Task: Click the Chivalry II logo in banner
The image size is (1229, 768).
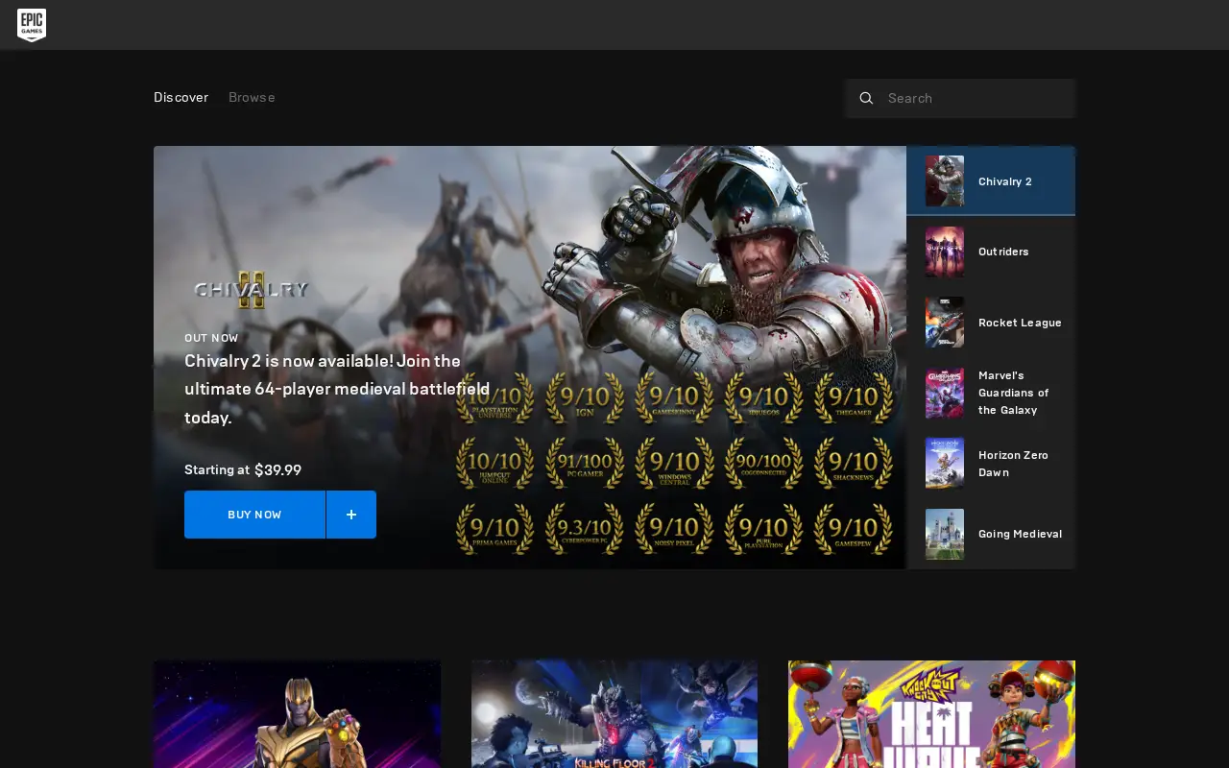Action: [x=251, y=289]
